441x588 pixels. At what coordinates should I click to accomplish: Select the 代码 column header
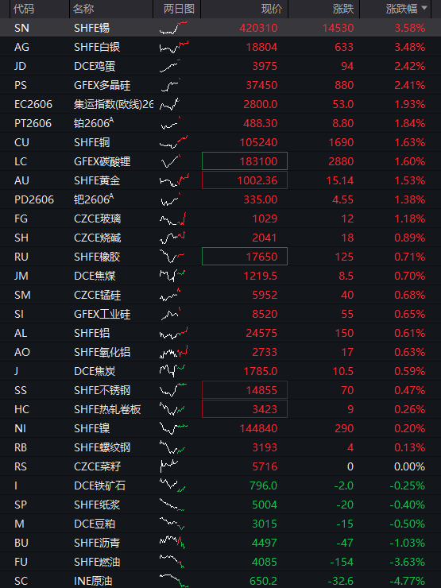click(24, 9)
